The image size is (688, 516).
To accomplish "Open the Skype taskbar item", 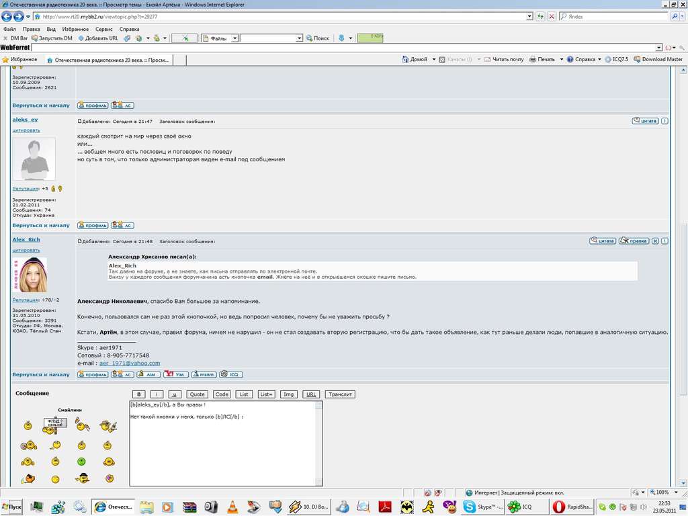I will click(484, 507).
